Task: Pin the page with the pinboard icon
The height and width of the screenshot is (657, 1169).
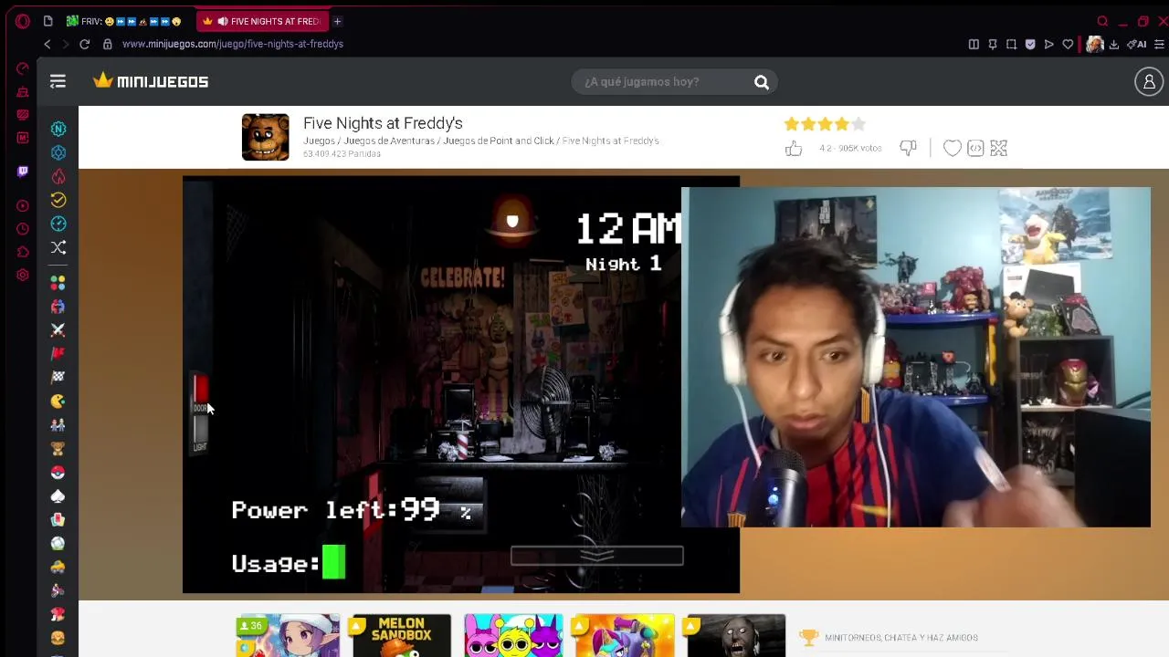Action: [993, 44]
